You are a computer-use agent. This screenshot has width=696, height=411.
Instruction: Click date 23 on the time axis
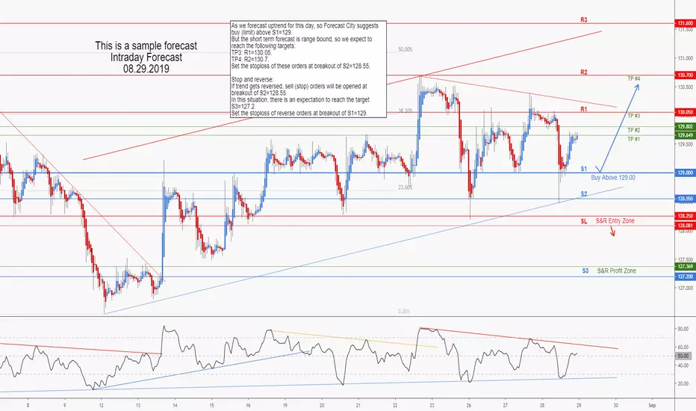tap(432, 405)
